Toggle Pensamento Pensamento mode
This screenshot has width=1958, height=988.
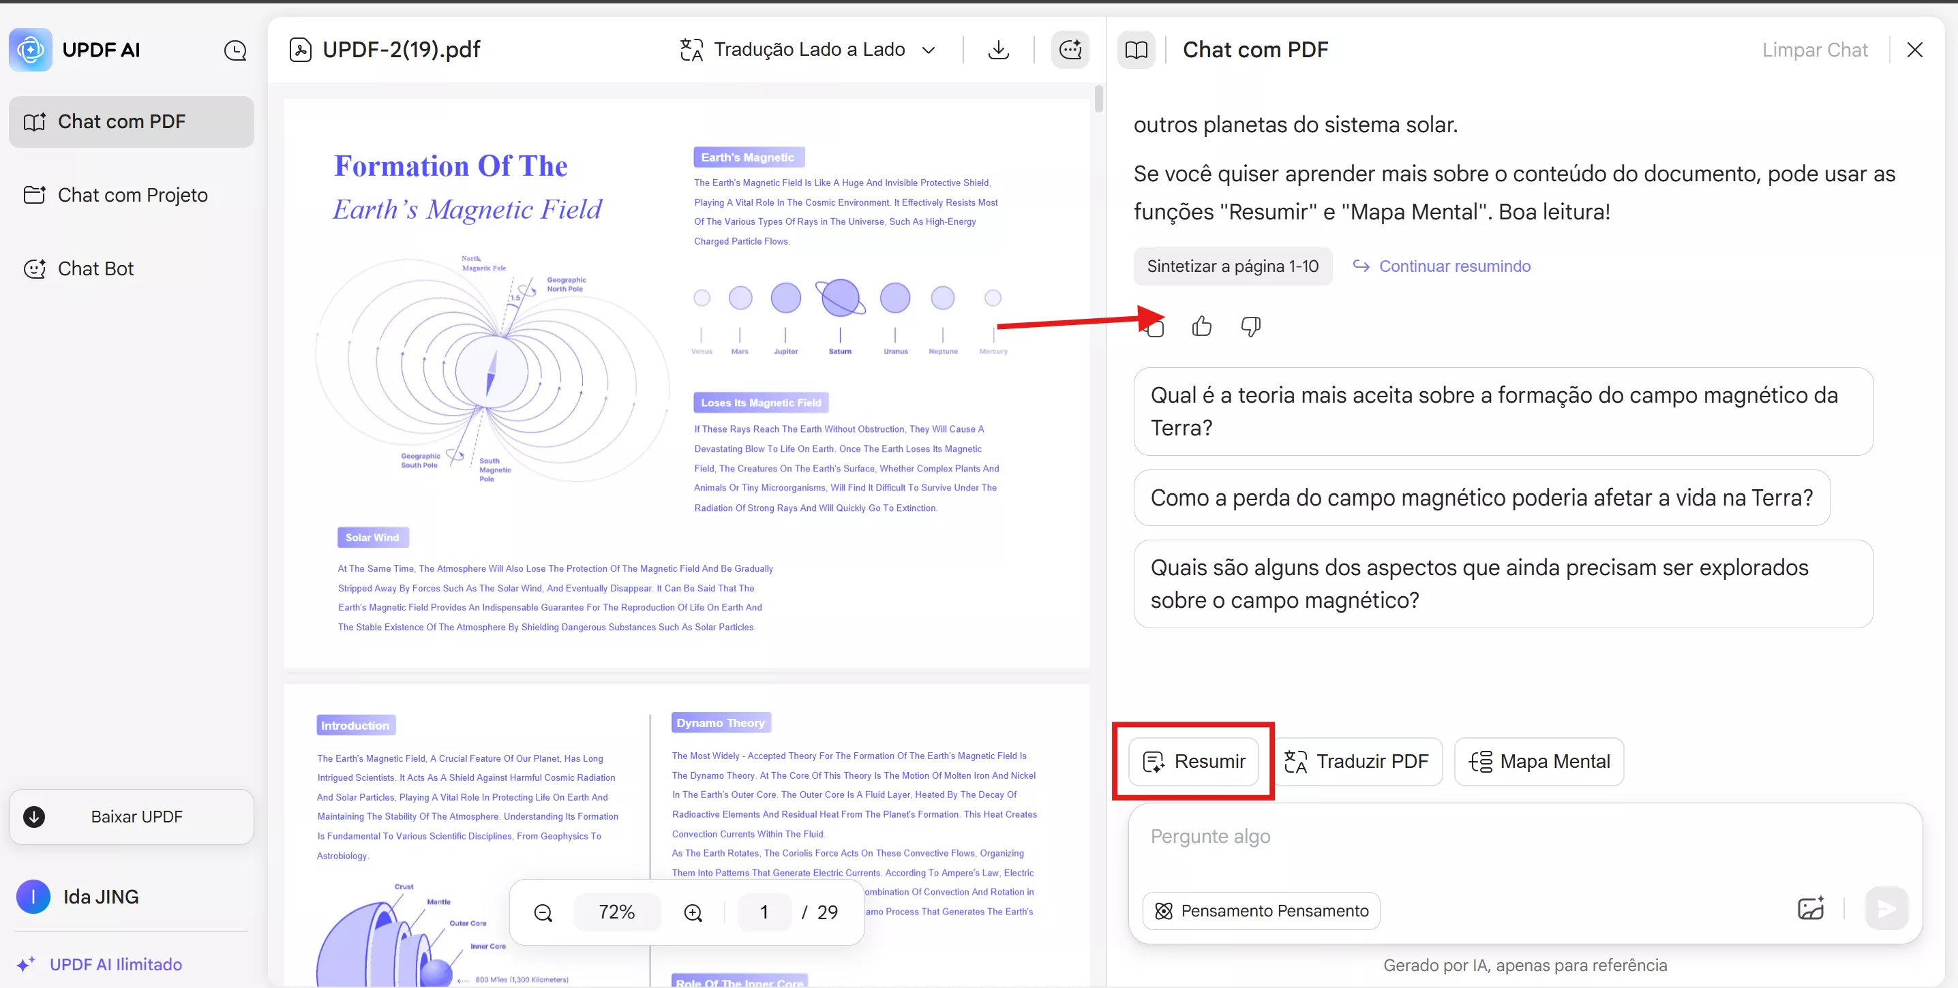[1261, 911]
